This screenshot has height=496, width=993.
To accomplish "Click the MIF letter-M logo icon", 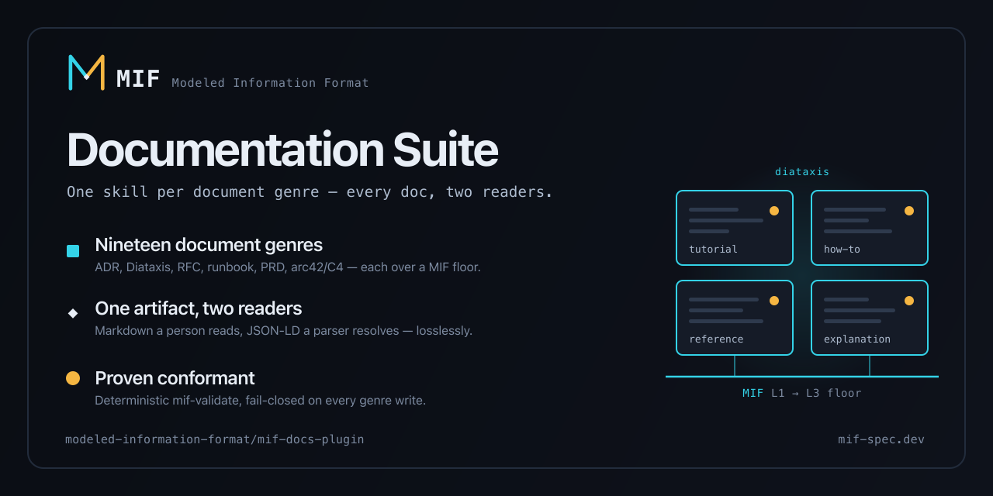I will tap(86, 73).
